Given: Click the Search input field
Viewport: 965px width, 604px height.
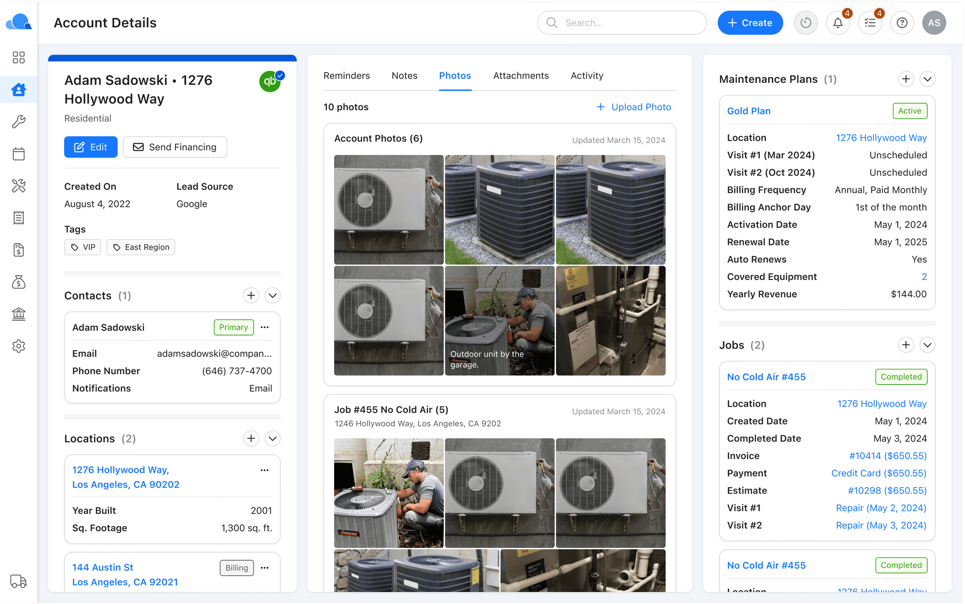Looking at the screenshot, I should 622,23.
